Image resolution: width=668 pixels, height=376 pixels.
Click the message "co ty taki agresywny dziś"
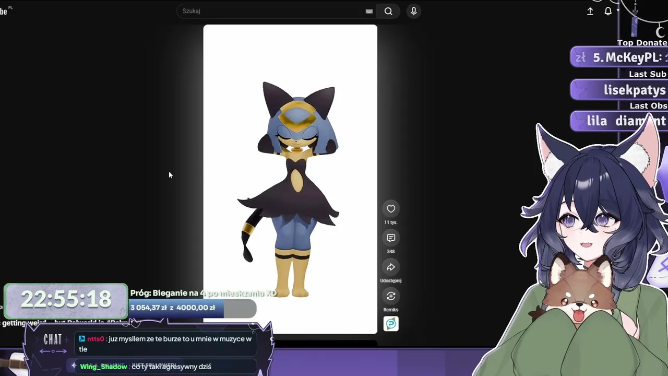(172, 367)
